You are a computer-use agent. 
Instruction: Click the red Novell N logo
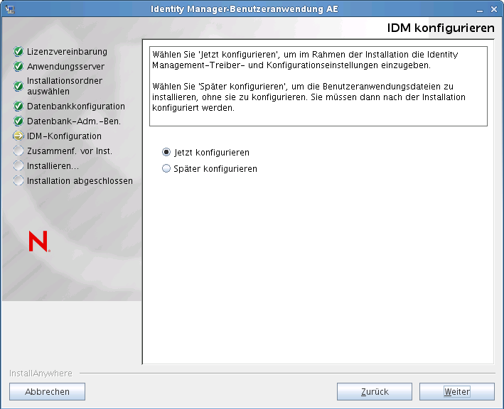39,241
